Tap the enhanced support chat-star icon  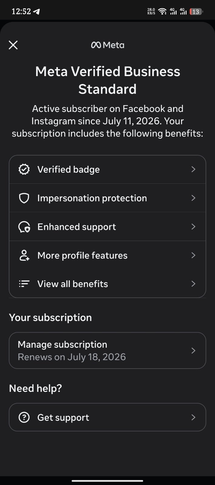(x=24, y=227)
